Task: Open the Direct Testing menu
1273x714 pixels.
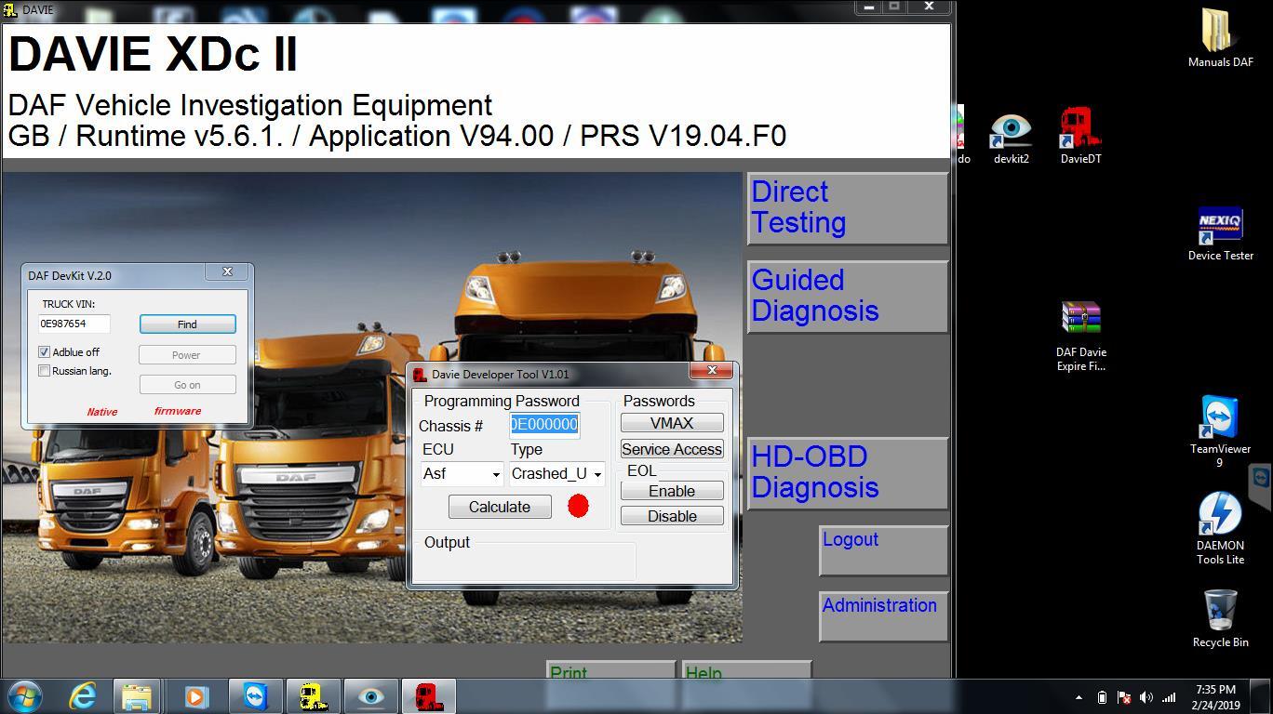Action: pos(846,208)
